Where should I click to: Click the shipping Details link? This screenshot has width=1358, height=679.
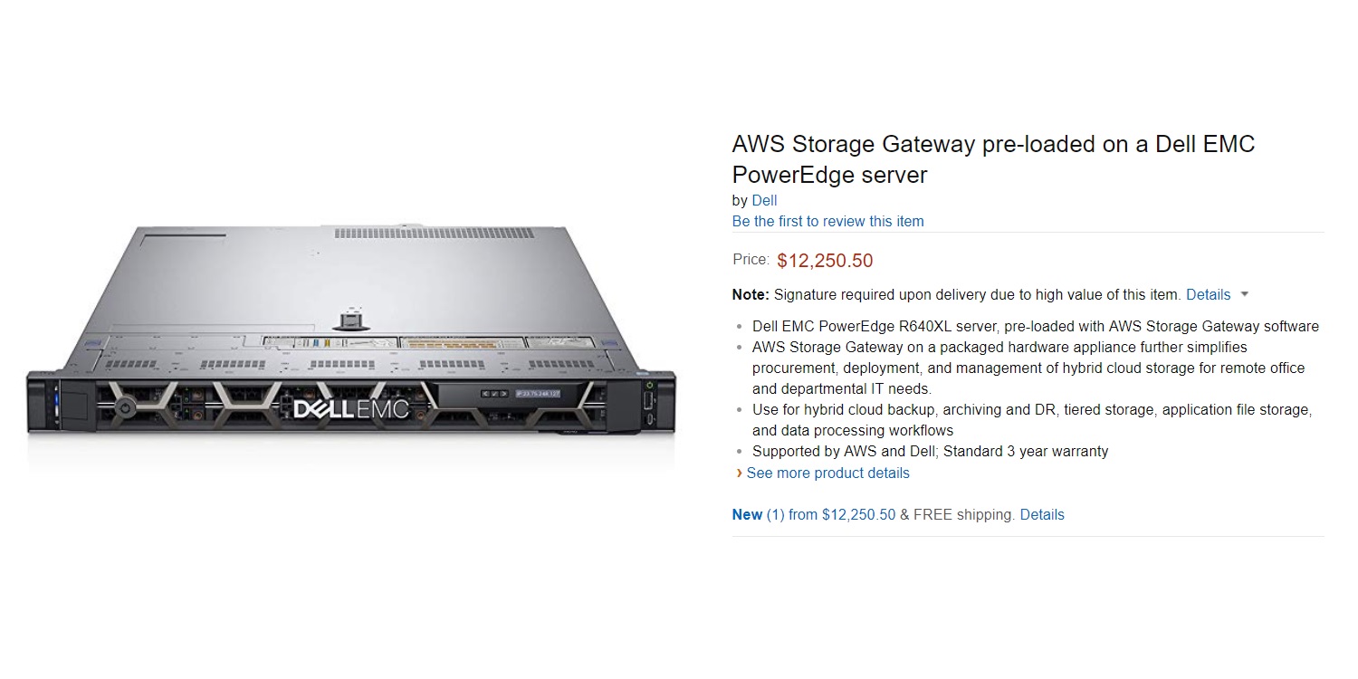1042,514
